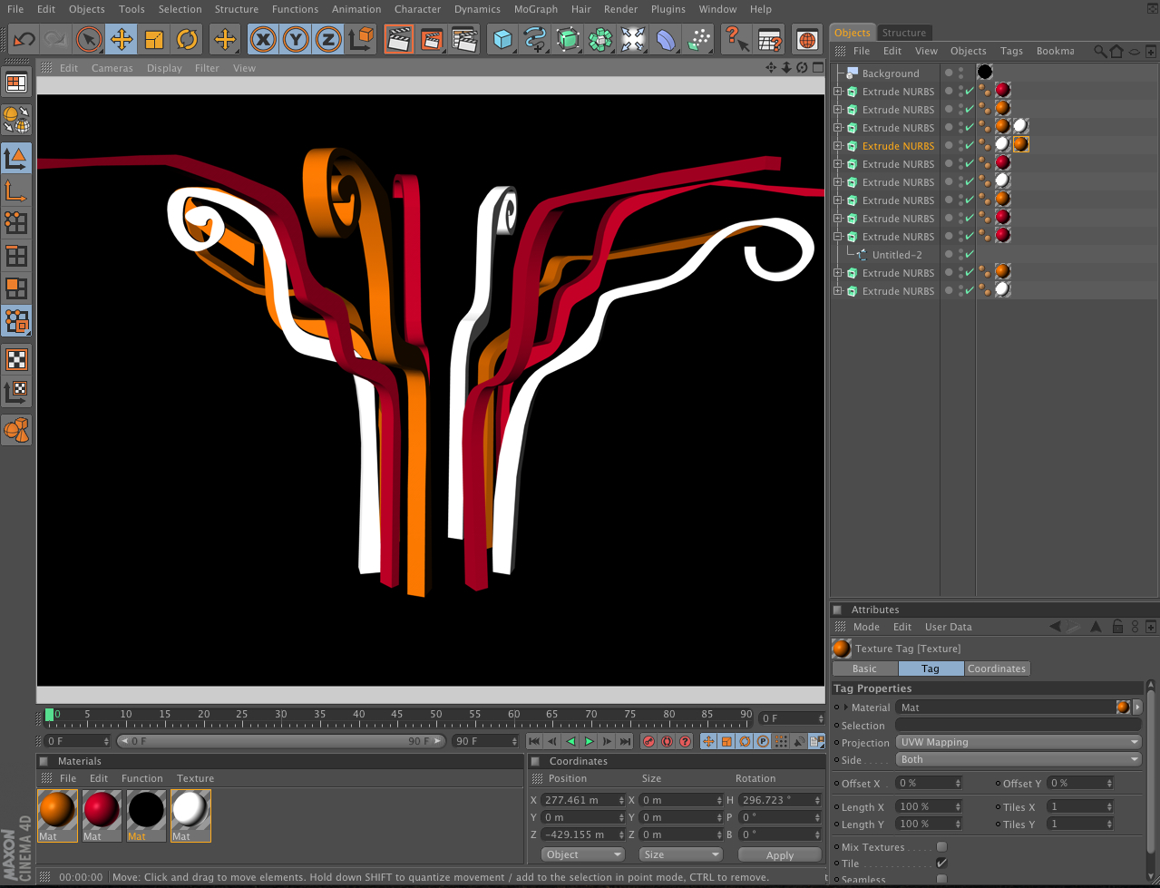Go to the end of the animation
The height and width of the screenshot is (888, 1160).
pos(625,741)
